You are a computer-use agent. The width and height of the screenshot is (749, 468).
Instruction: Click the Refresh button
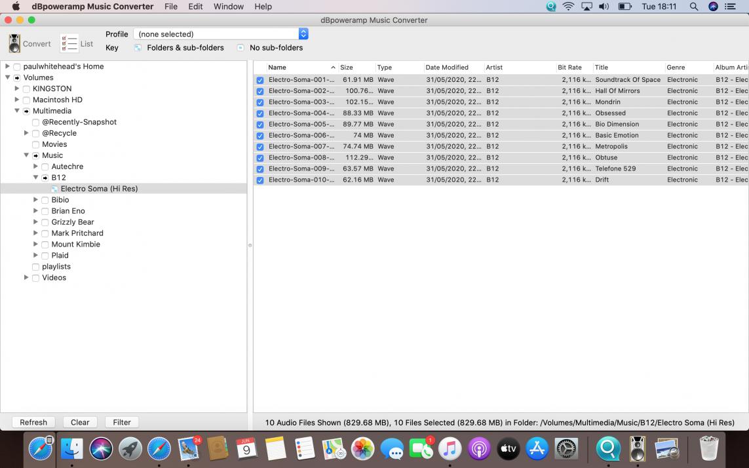33,422
